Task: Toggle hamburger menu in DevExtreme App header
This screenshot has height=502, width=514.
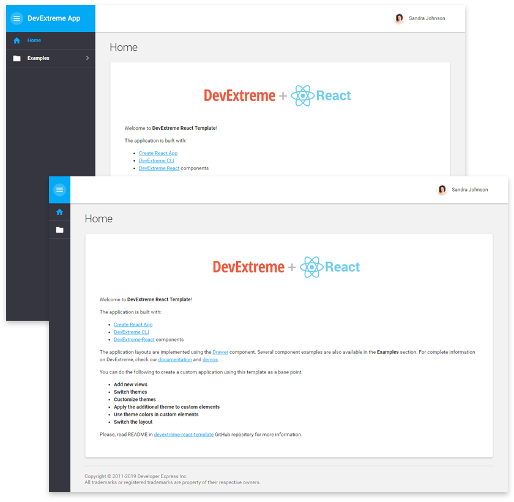Action: tap(17, 18)
